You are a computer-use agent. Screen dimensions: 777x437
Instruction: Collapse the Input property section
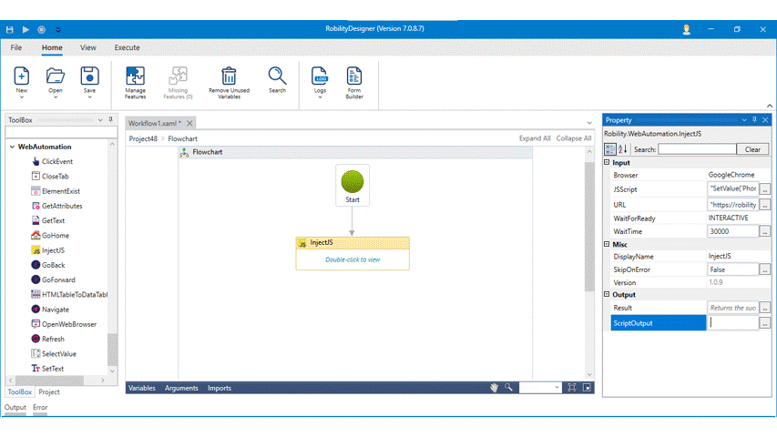point(608,163)
